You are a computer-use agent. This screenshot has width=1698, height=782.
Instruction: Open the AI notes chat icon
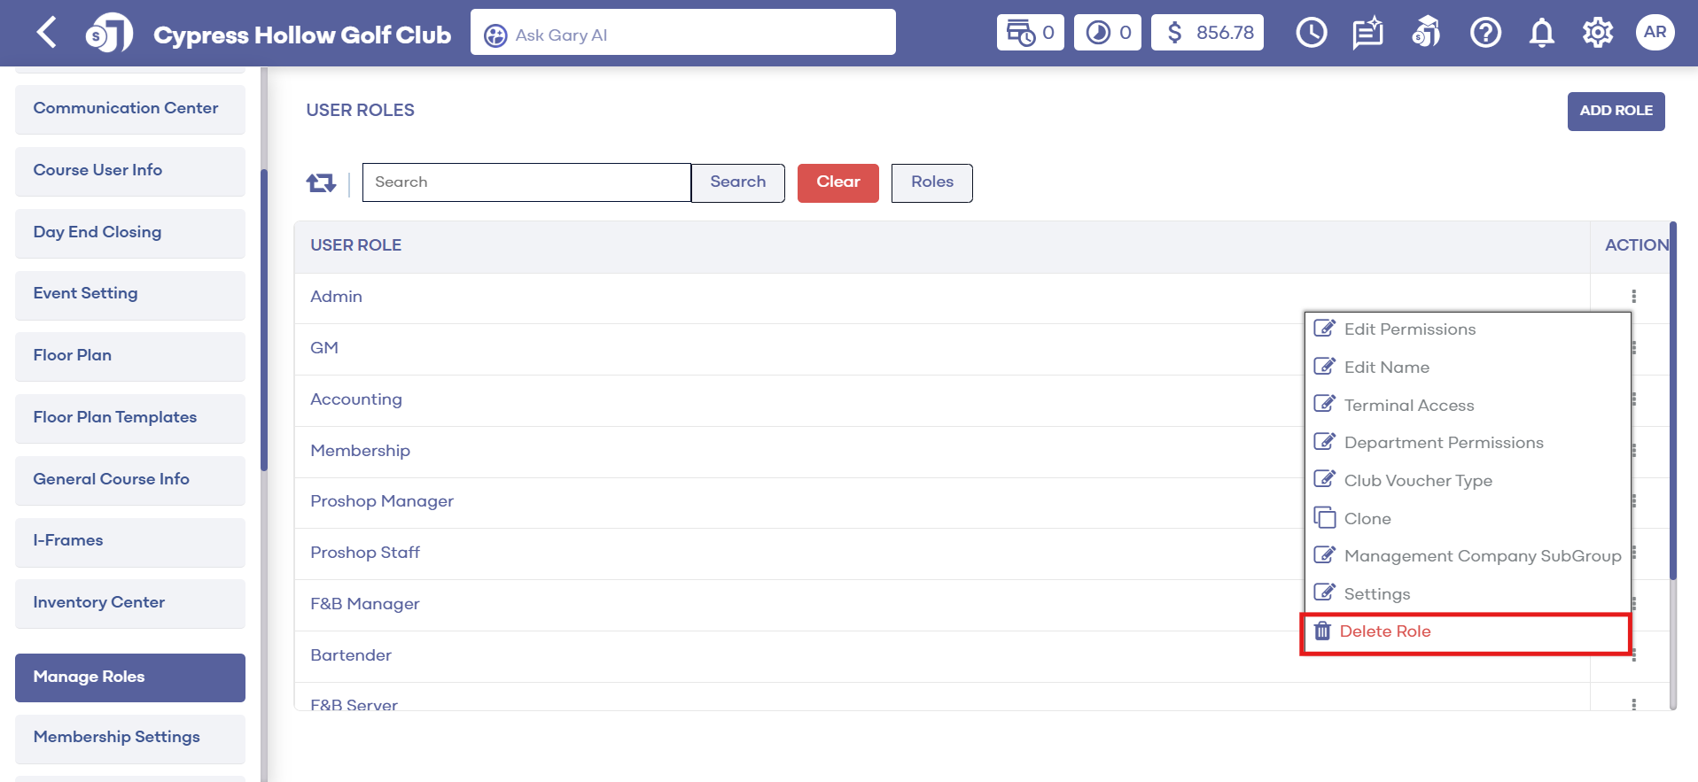[1367, 33]
